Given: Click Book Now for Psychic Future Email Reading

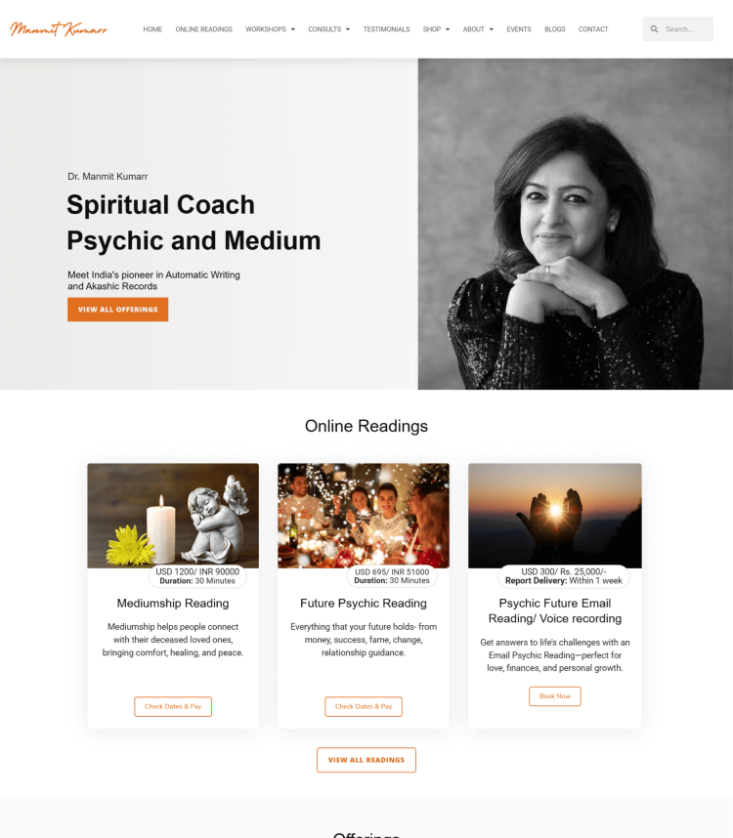Looking at the screenshot, I should [554, 696].
